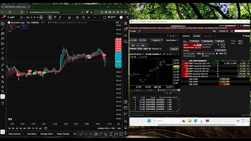
Task: Switch to the Portfolio tab
Action: point(197,36)
